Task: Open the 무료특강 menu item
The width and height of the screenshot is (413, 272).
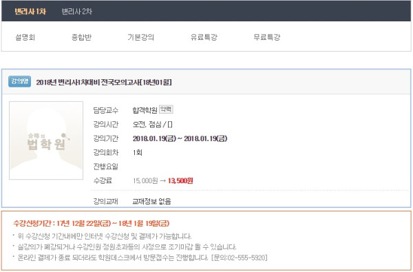Action: 267,37
